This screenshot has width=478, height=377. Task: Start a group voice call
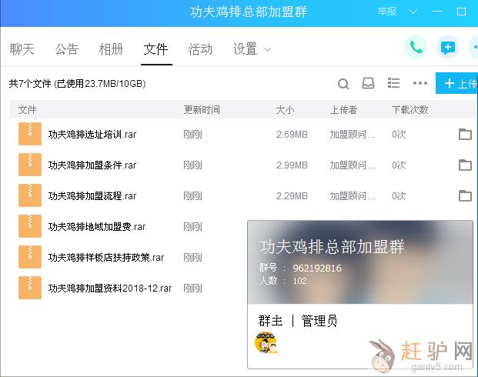click(x=416, y=48)
